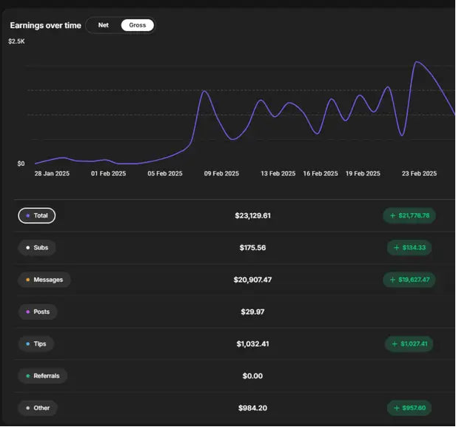456x427 pixels.
Task: Select the Tips category chip
Action: point(36,344)
